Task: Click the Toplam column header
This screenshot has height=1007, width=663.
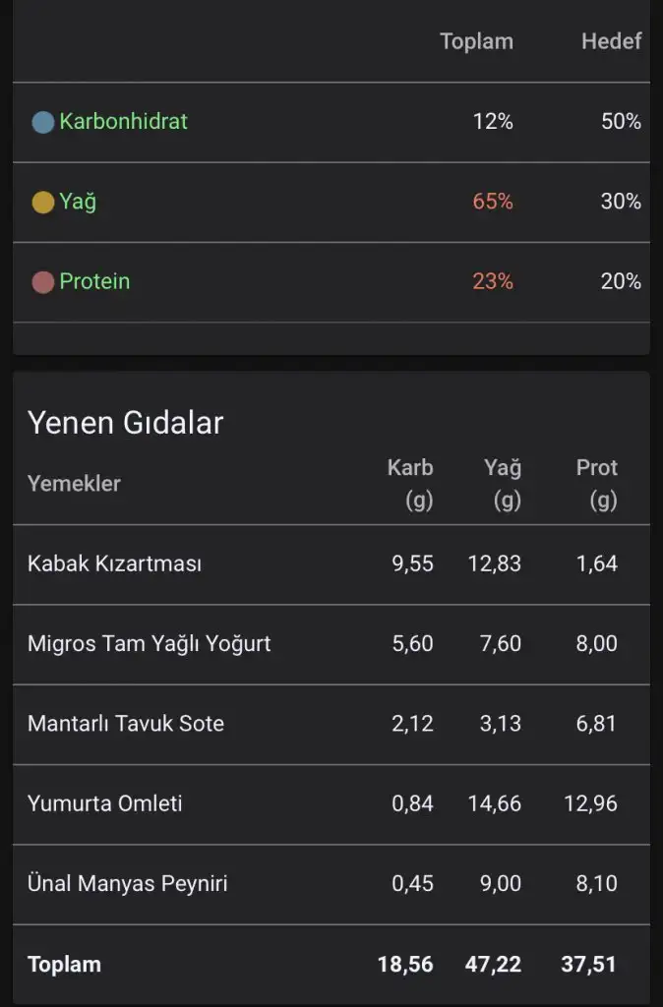Action: click(476, 41)
